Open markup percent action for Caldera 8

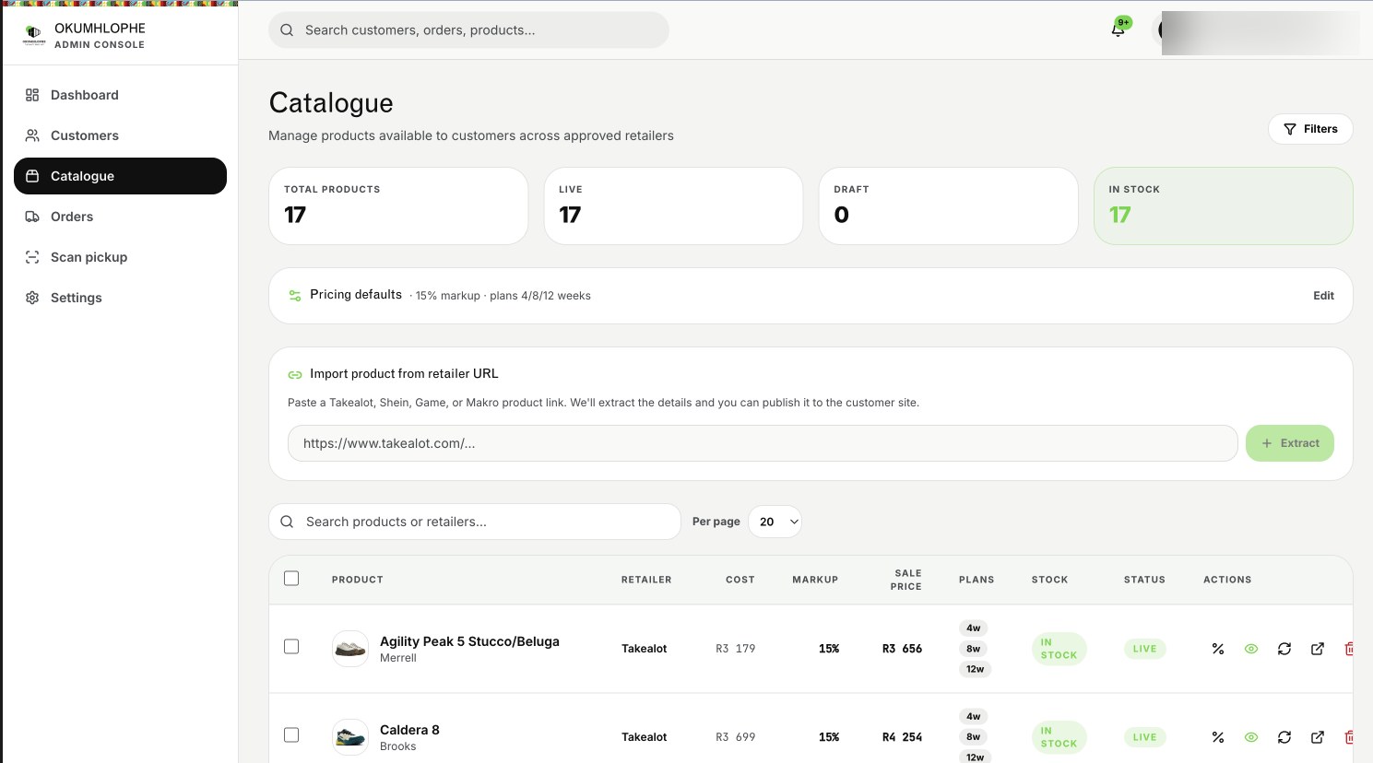point(1218,737)
